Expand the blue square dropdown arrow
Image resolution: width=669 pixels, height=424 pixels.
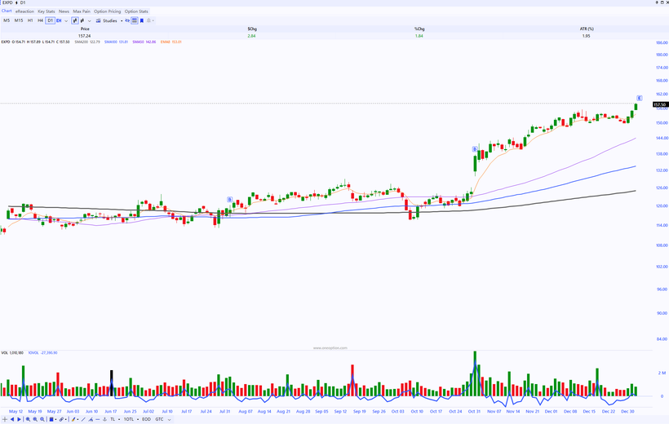tap(56, 419)
